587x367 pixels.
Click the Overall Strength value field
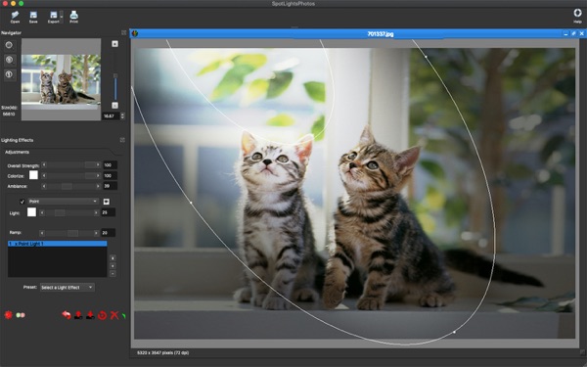click(x=110, y=165)
